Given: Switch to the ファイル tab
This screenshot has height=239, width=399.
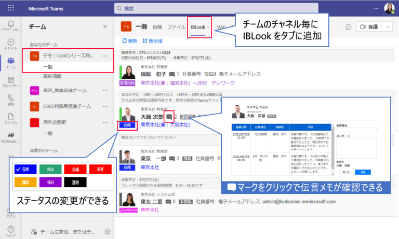Looking at the screenshot, I should pyautogui.click(x=177, y=26).
